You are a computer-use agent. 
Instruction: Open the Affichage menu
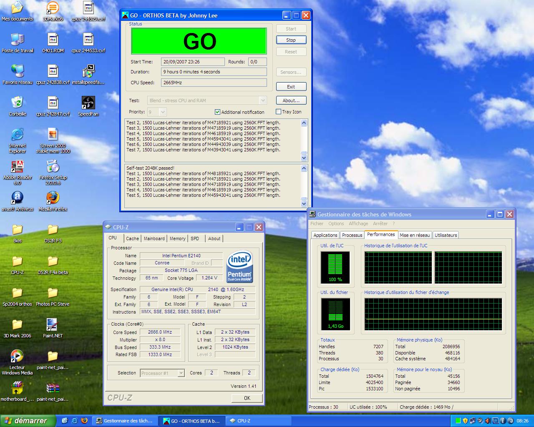pyautogui.click(x=358, y=224)
